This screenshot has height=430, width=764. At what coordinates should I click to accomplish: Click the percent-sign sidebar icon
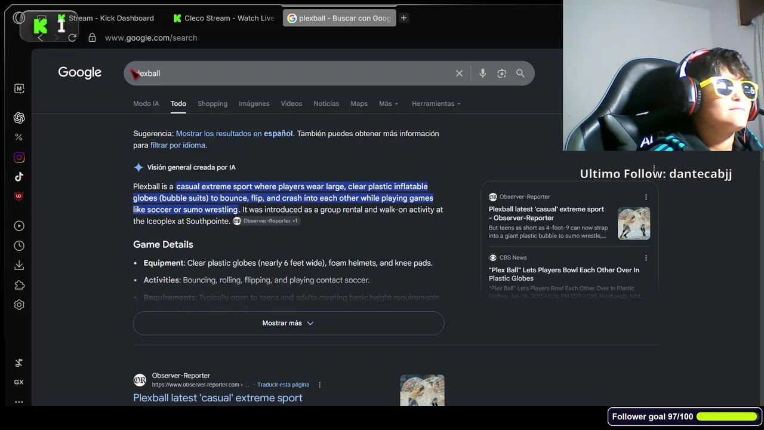pos(19,137)
